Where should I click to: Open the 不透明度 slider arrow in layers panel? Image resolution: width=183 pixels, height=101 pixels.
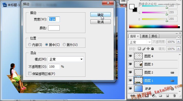(x=179, y=42)
